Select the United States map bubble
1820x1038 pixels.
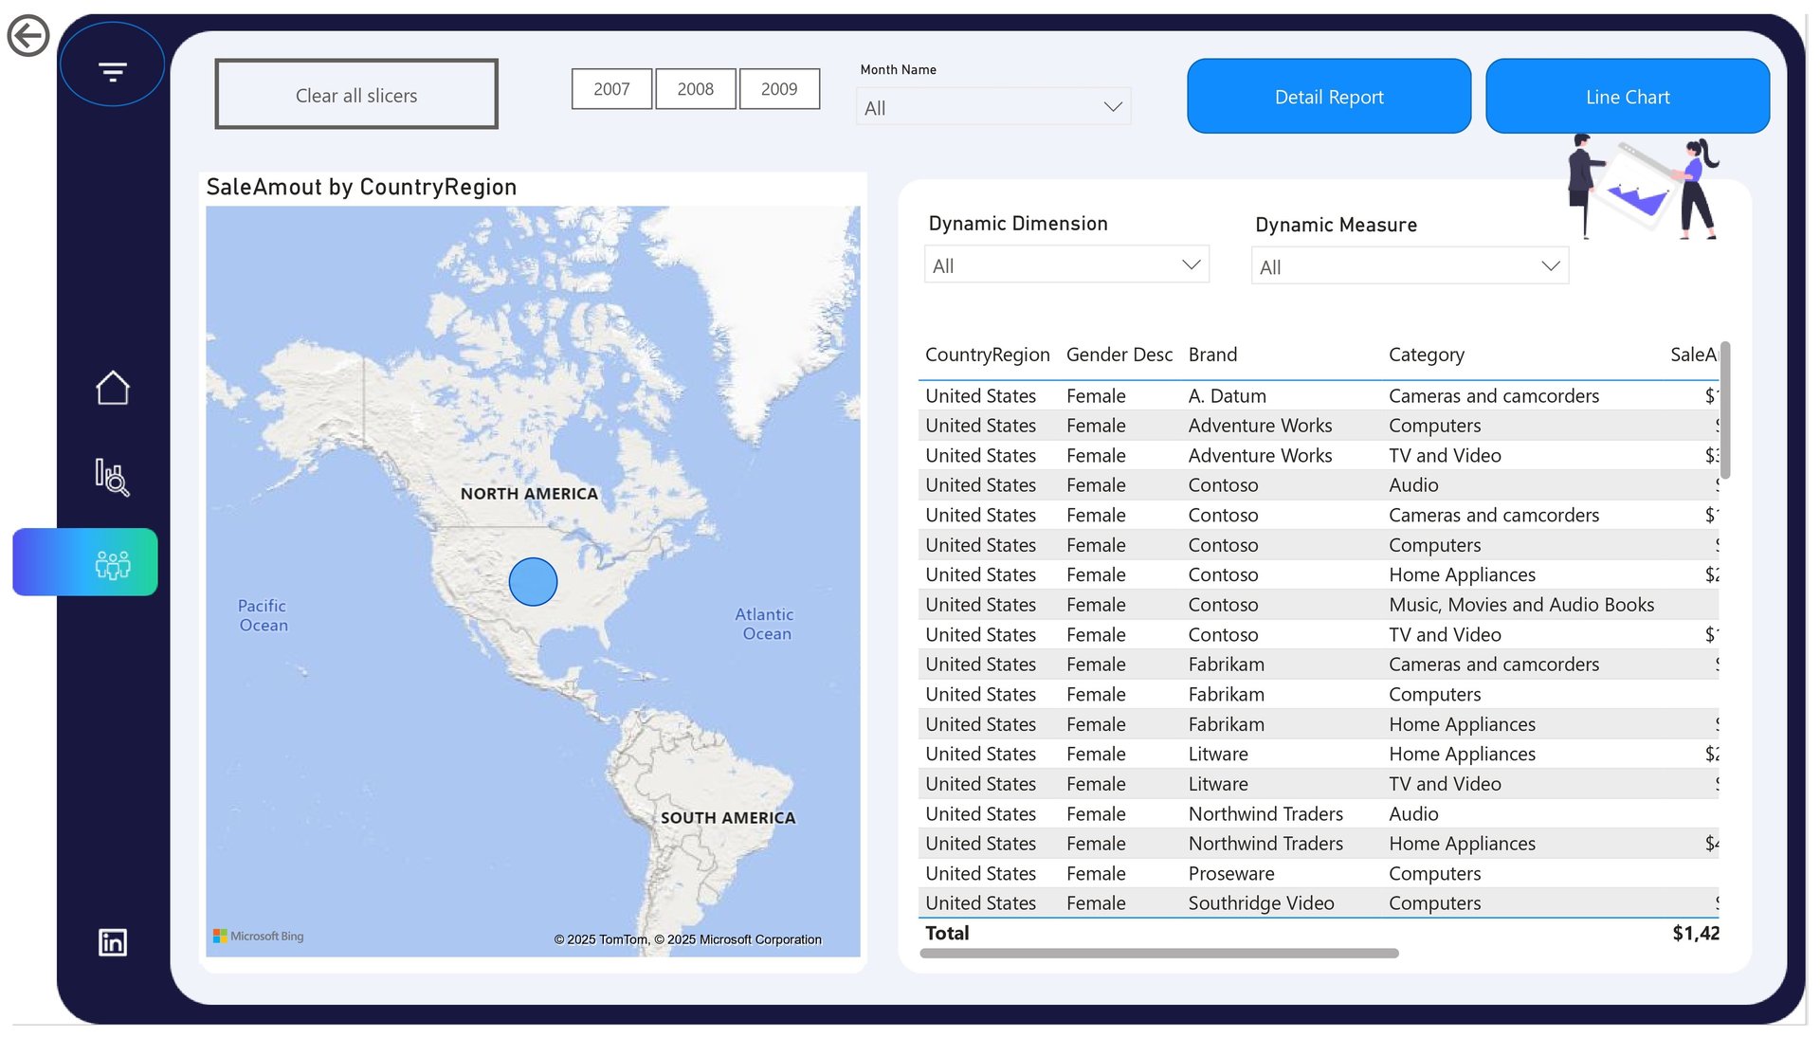(x=533, y=582)
